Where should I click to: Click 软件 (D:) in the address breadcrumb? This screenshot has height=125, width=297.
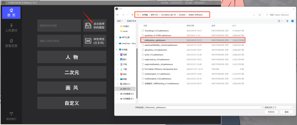tap(154, 15)
